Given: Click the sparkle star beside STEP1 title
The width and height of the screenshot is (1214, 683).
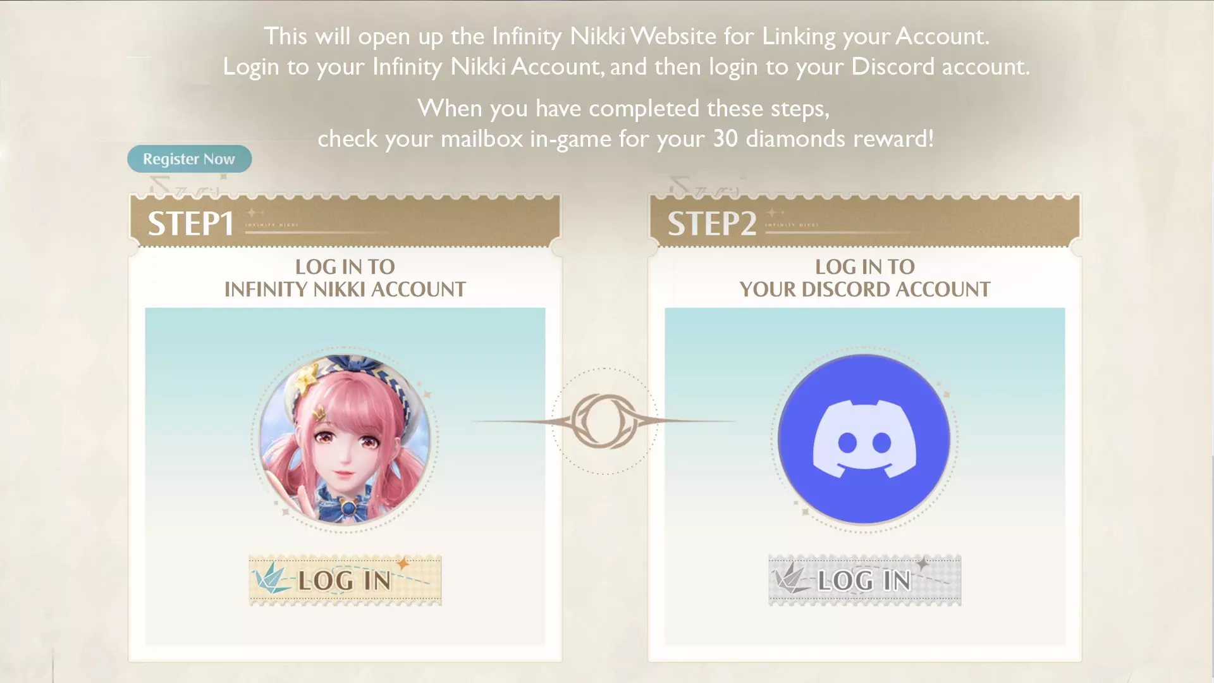Looking at the screenshot, I should [254, 212].
